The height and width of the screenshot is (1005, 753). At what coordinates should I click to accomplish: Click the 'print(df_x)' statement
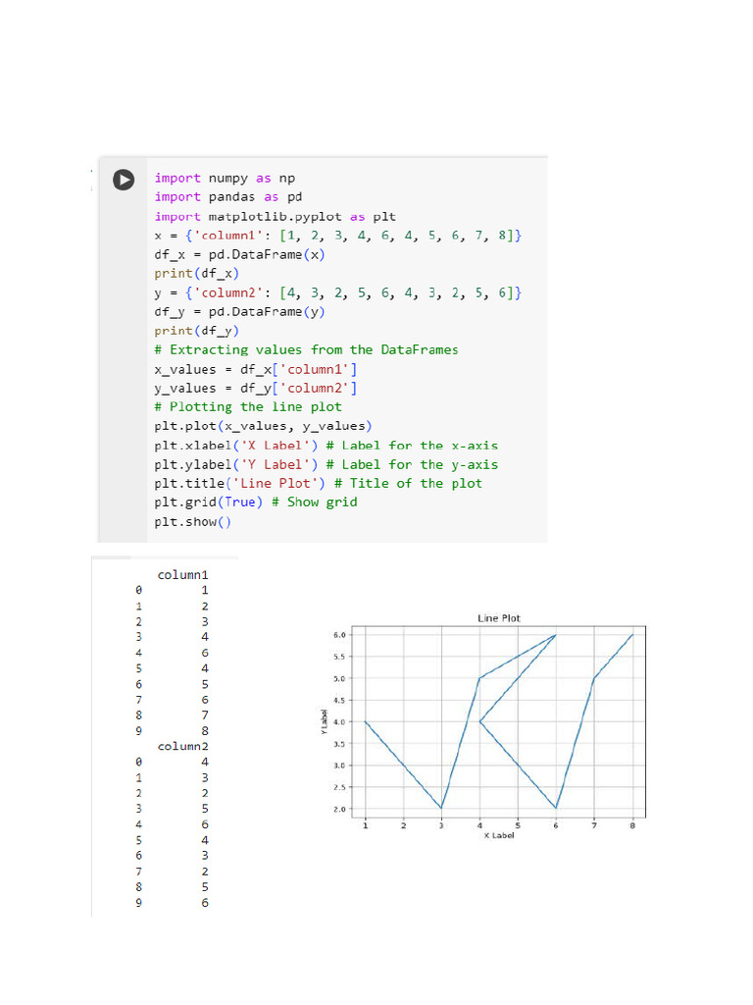(196, 274)
